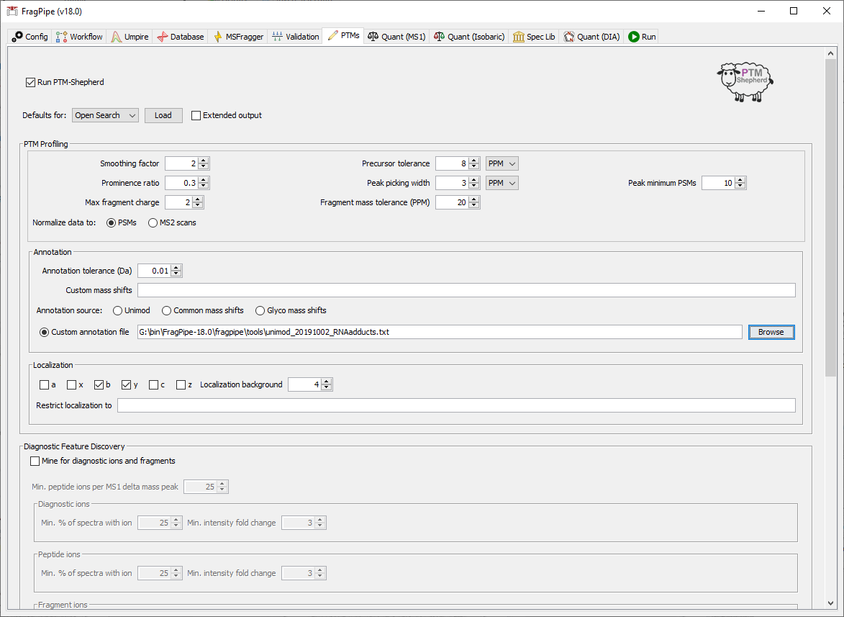Maximize the FragPipe window
The height and width of the screenshot is (617, 844).
point(794,12)
